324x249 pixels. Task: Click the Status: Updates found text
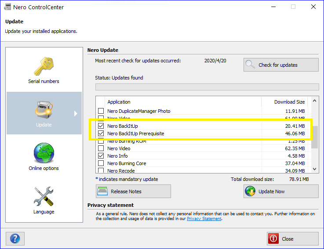tap(119, 78)
